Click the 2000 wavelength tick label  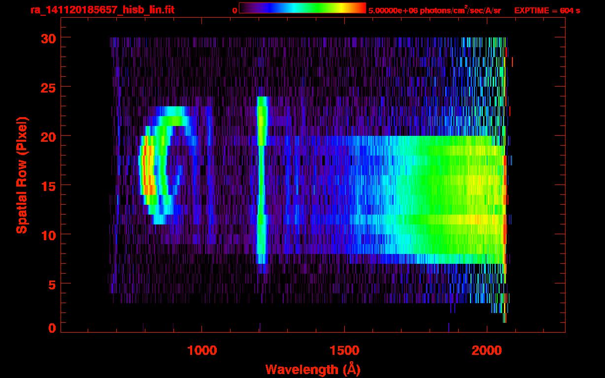point(487,350)
